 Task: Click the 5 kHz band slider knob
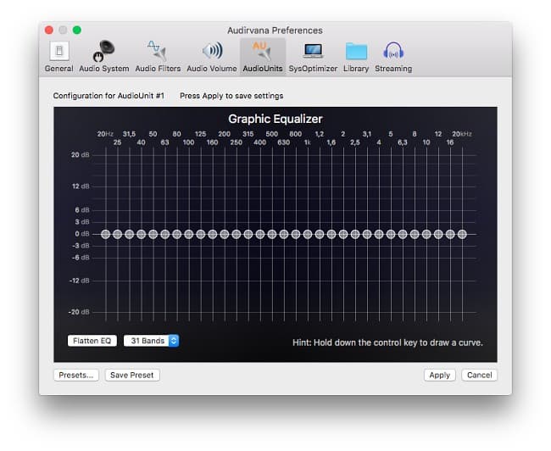pyautogui.click(x=391, y=234)
